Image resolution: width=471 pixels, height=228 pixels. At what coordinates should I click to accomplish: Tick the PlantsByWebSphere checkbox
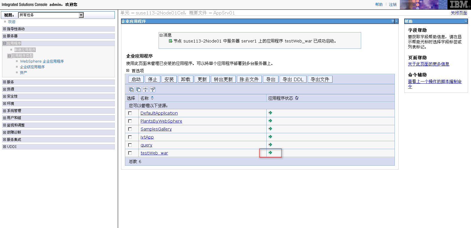(130, 121)
